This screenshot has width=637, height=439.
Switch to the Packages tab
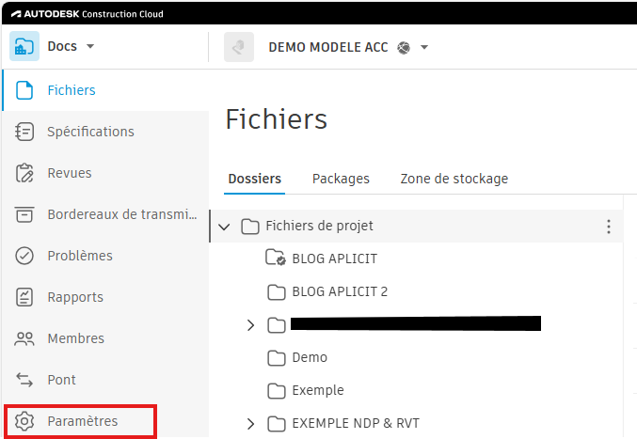click(x=341, y=179)
